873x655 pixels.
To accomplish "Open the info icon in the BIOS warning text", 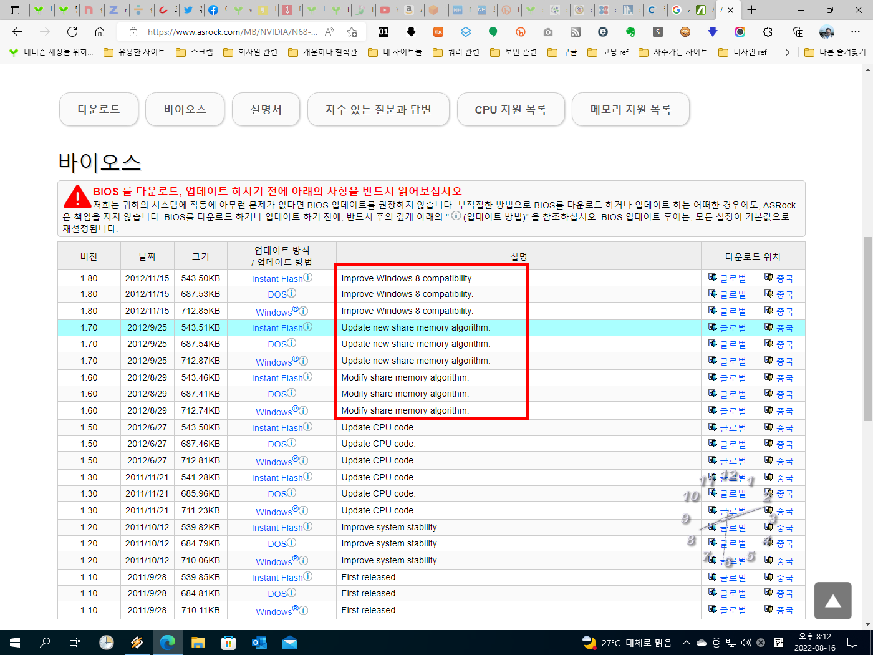I will (x=456, y=216).
